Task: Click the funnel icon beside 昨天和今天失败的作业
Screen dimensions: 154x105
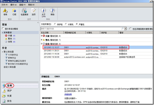Action: (6, 64)
